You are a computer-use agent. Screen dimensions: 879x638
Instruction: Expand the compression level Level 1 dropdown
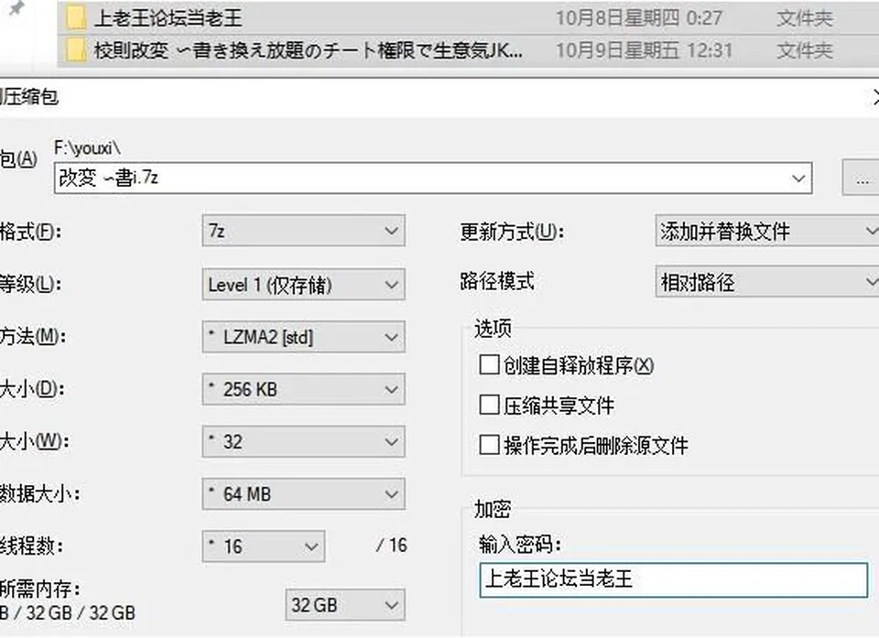tap(303, 285)
